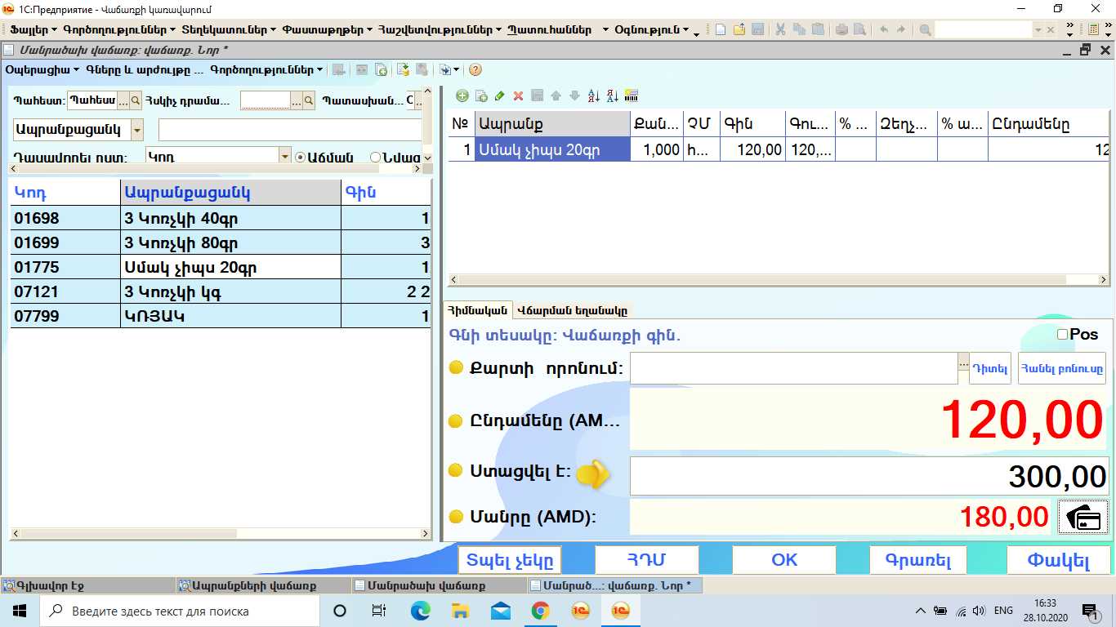Select the Աճման sort radio button

299,157
